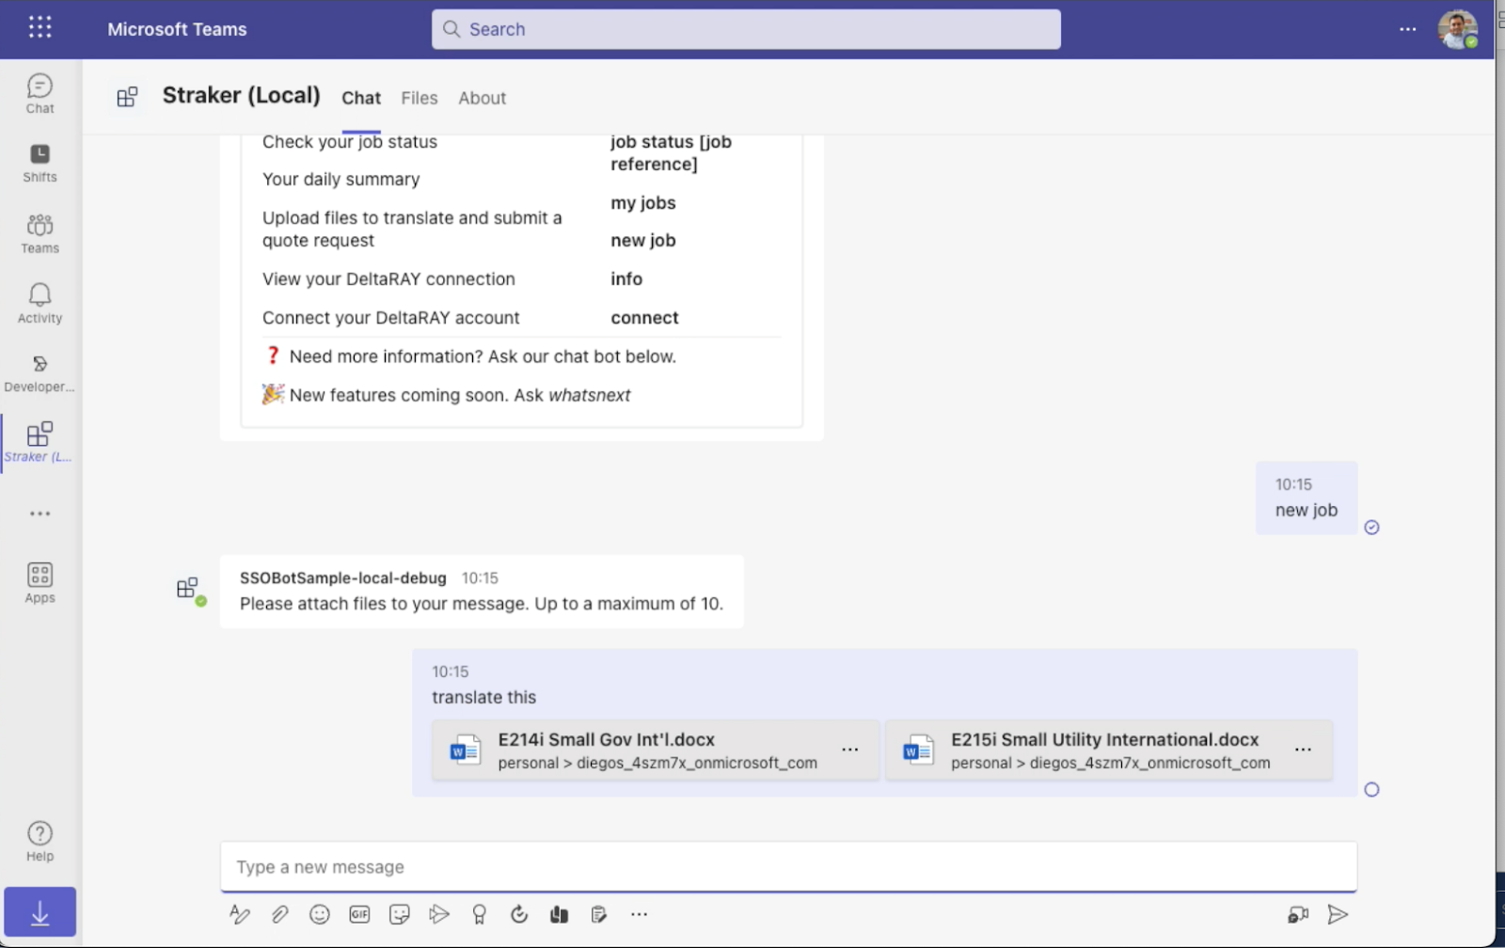Click the Word icon of E215i file
The width and height of the screenshot is (1505, 948).
[917, 750]
